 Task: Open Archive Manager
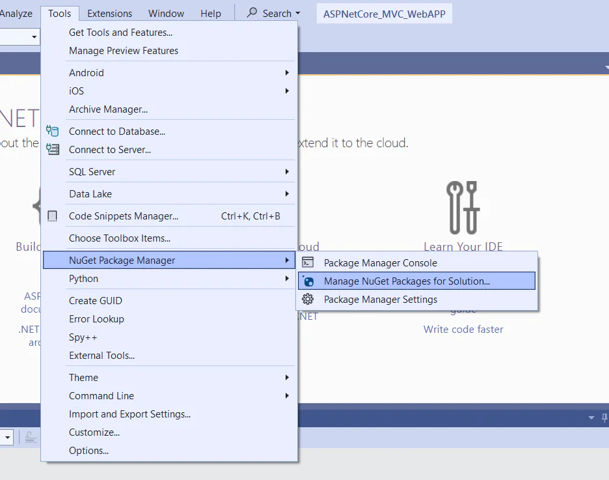(x=169, y=109)
